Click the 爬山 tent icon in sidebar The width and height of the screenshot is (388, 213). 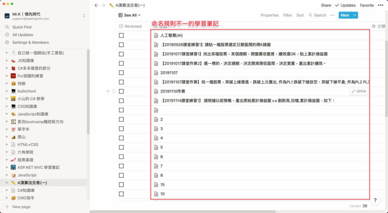point(13,137)
